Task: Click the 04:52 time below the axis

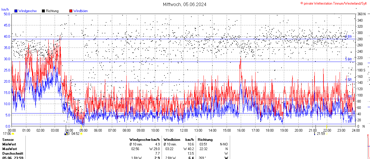Action: coord(75,134)
